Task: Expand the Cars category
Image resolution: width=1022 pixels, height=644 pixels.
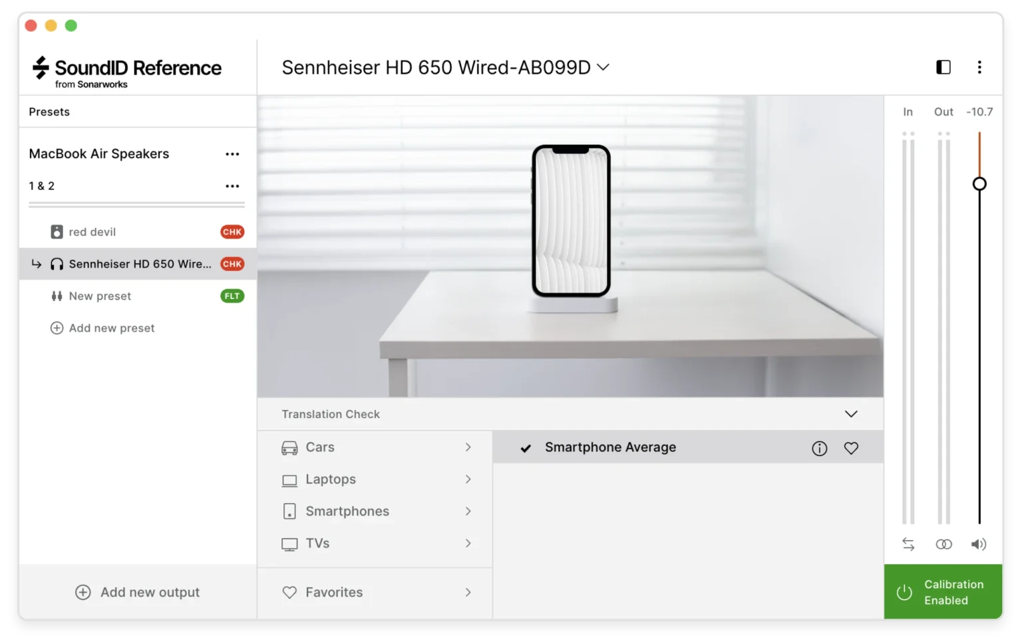Action: (375, 447)
